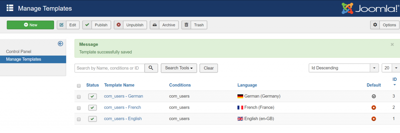Collapse sidebar using the blue arrow icon

tap(61, 44)
